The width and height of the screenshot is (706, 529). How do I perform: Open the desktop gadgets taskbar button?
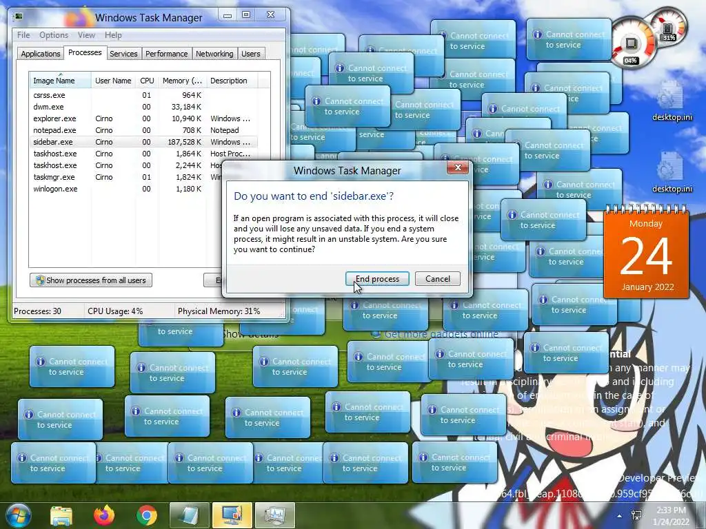(232, 515)
